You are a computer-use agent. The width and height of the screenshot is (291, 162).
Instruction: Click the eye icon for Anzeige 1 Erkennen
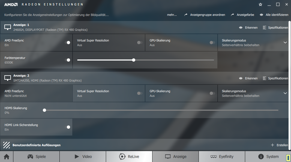[x=241, y=28]
